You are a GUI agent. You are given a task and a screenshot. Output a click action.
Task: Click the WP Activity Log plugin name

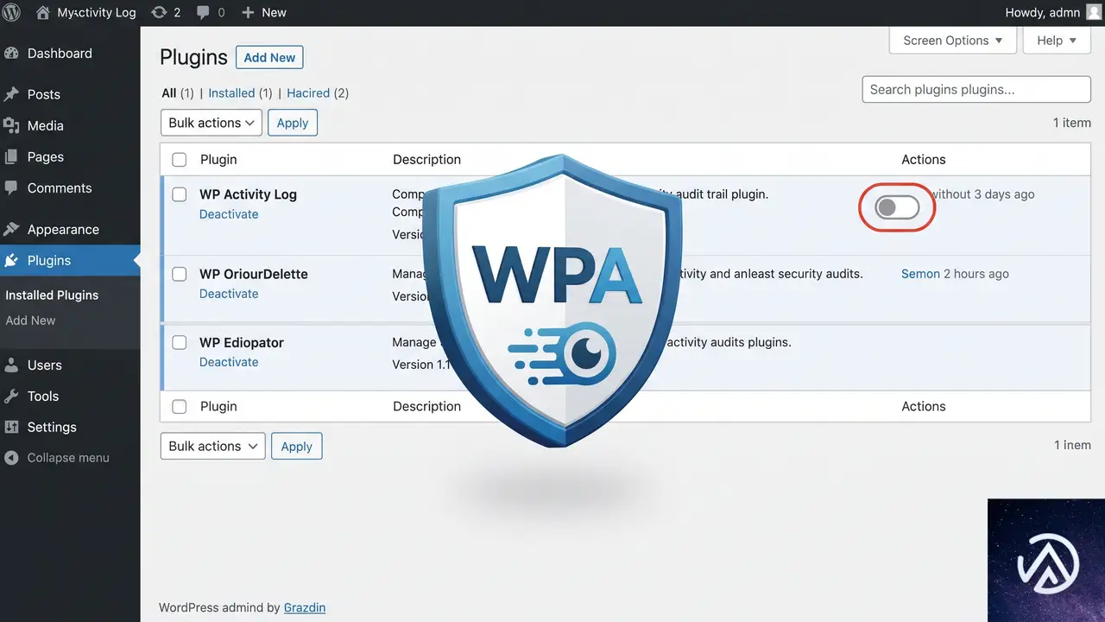(x=248, y=194)
